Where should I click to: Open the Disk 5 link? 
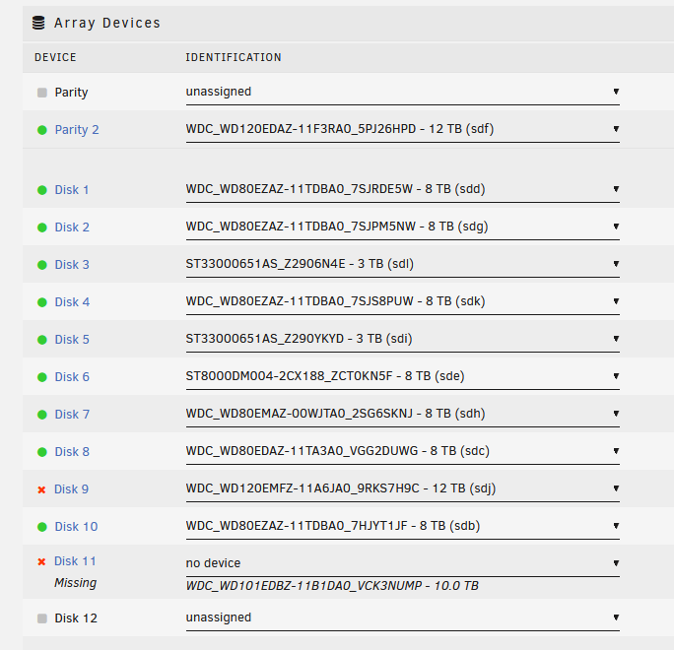(x=72, y=340)
